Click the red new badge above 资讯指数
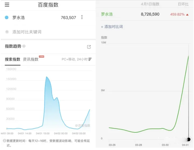Image resolution: width=194 pixels, height=150 pixels. tap(42, 57)
